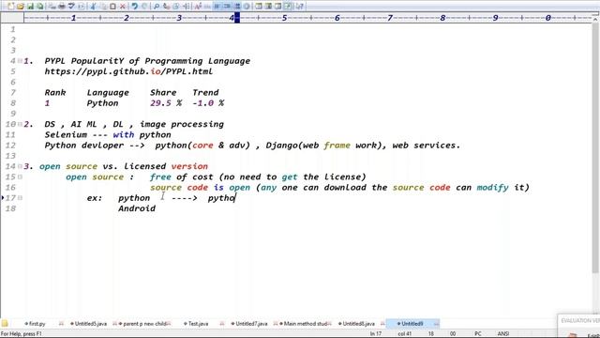Undo last edit with the blue arrow
Screen dimensions: 600x338
pyautogui.click(x=134, y=7)
